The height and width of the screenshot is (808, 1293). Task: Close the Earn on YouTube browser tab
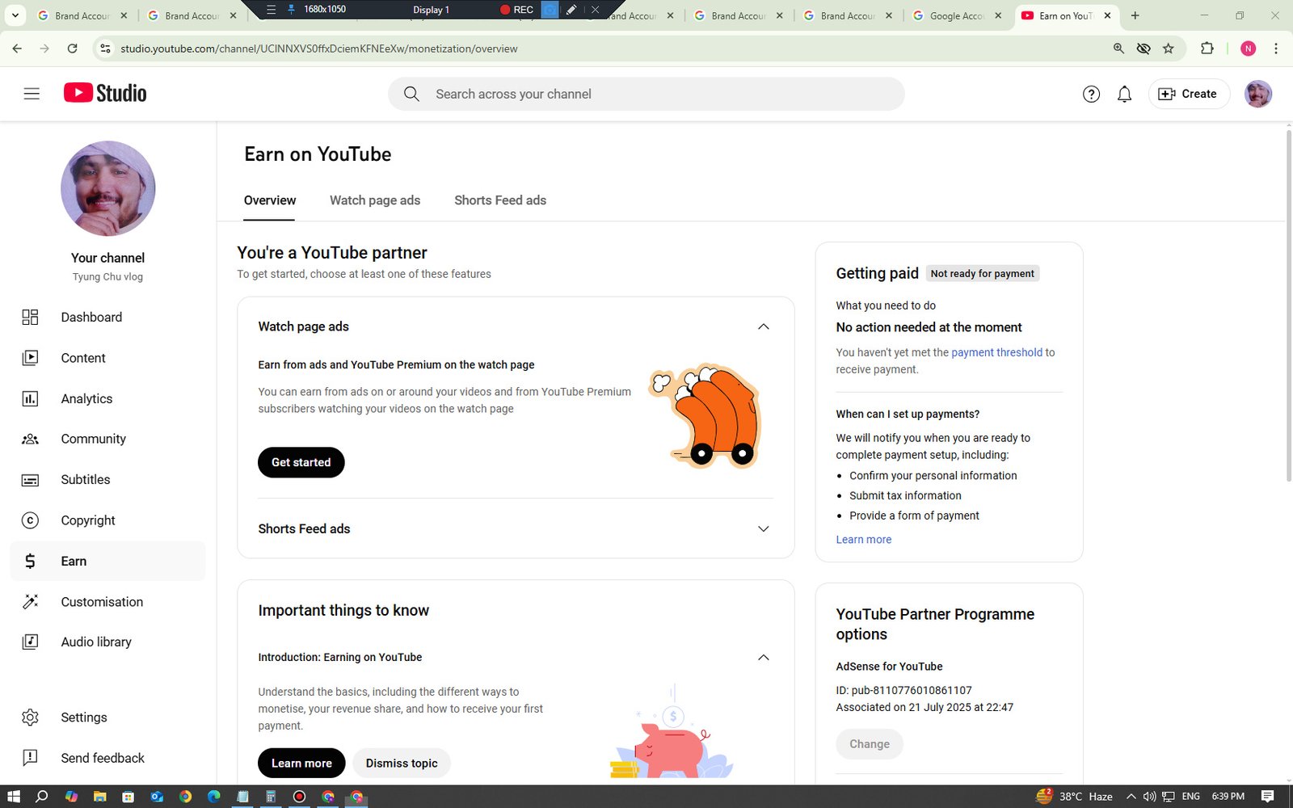[x=1107, y=15]
